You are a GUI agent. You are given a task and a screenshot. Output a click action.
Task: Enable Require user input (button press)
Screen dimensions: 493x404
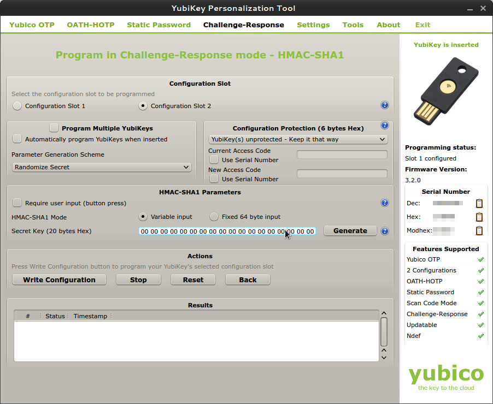(17, 203)
